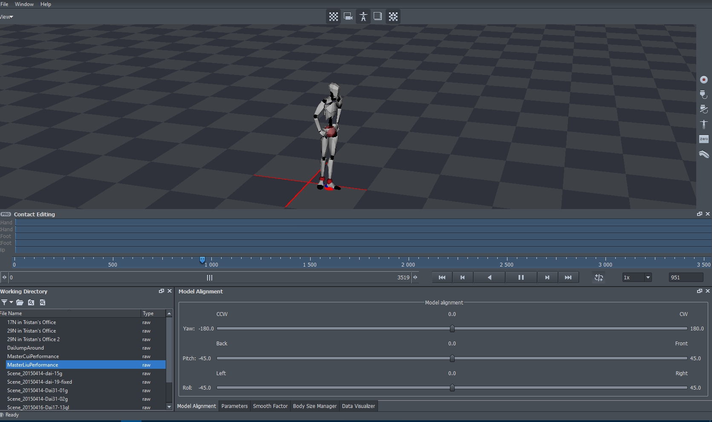This screenshot has width=712, height=422.
Task: Sort by the File Name column header
Action: click(x=70, y=313)
